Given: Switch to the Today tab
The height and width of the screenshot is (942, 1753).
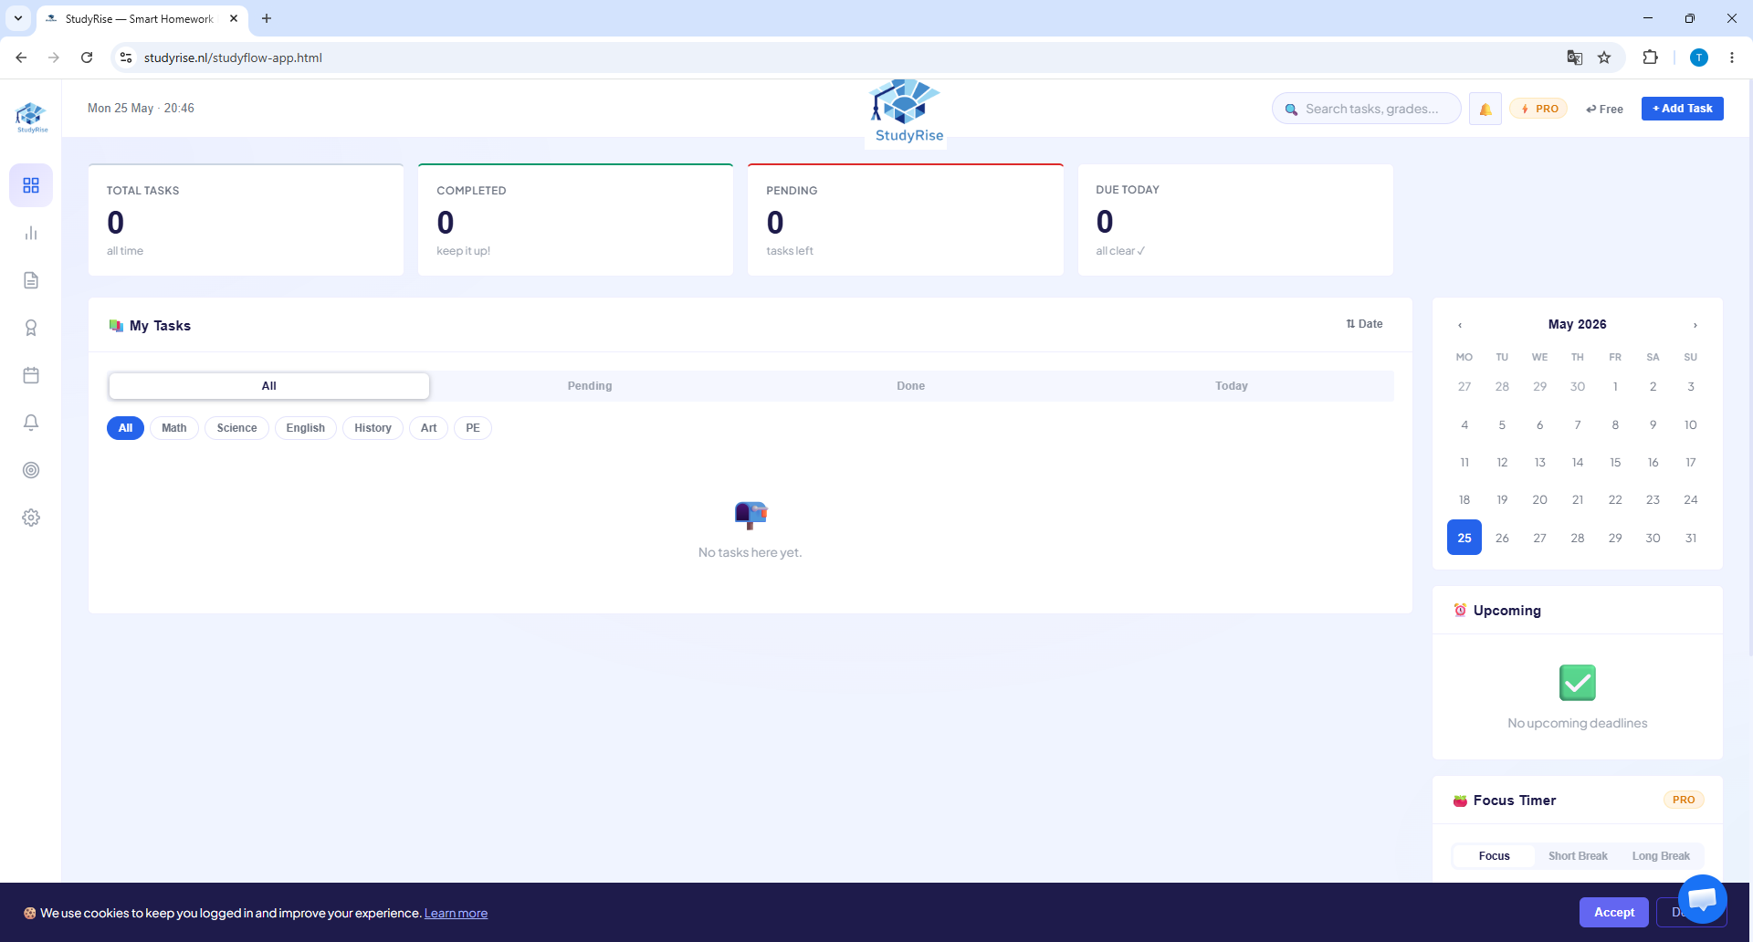Looking at the screenshot, I should 1232,386.
